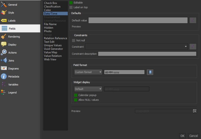Screen dimensions: 201x139
Task: Enable Label on top checkbox
Action: point(71,7)
